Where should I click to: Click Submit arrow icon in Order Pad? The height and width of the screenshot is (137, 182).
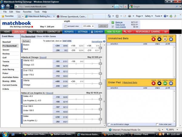(x=171, y=83)
